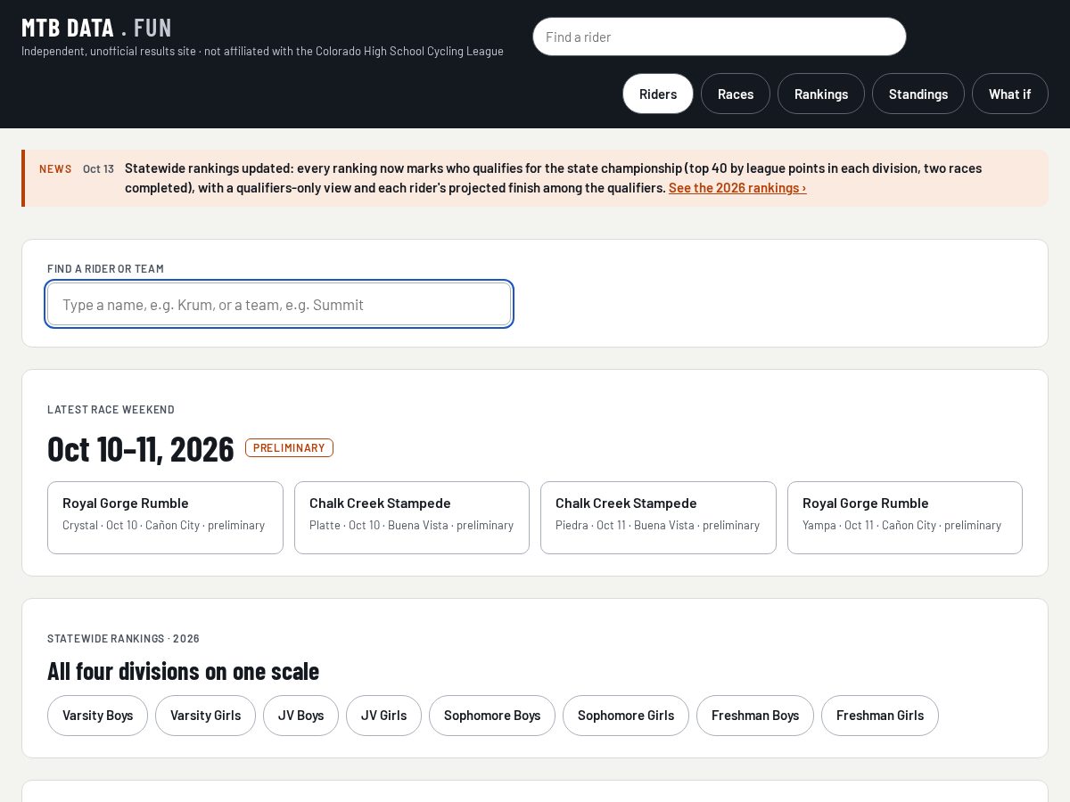
Task: Click the Oct 13 news date
Action: point(98,168)
